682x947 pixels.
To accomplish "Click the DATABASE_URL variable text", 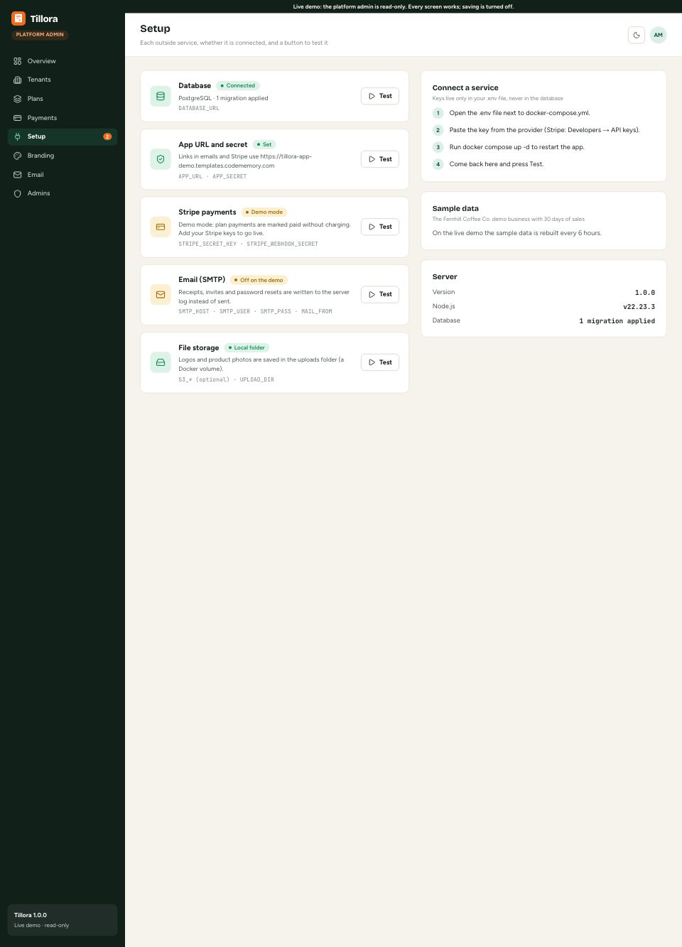I will (x=199, y=109).
